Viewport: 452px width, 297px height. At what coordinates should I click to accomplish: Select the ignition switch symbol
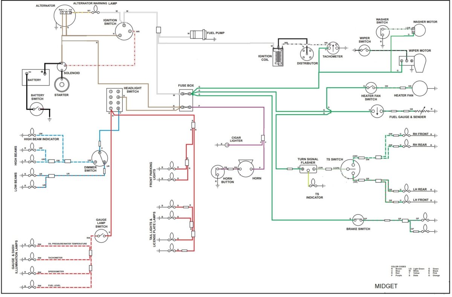125,31
